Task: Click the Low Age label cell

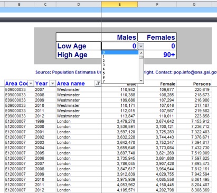Action: click(79, 46)
